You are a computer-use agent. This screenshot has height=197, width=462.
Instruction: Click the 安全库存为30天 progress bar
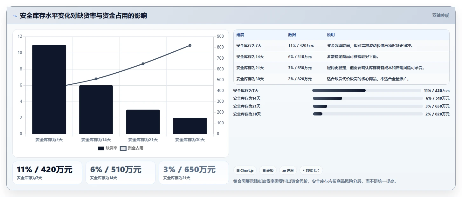[368, 114]
